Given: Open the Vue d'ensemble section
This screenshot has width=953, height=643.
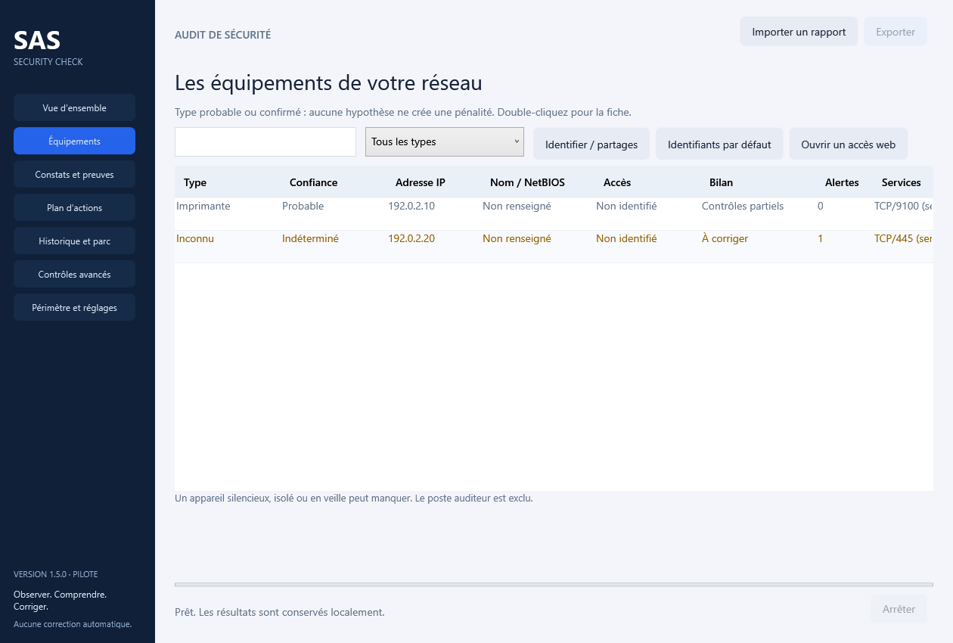Looking at the screenshot, I should click(x=74, y=107).
